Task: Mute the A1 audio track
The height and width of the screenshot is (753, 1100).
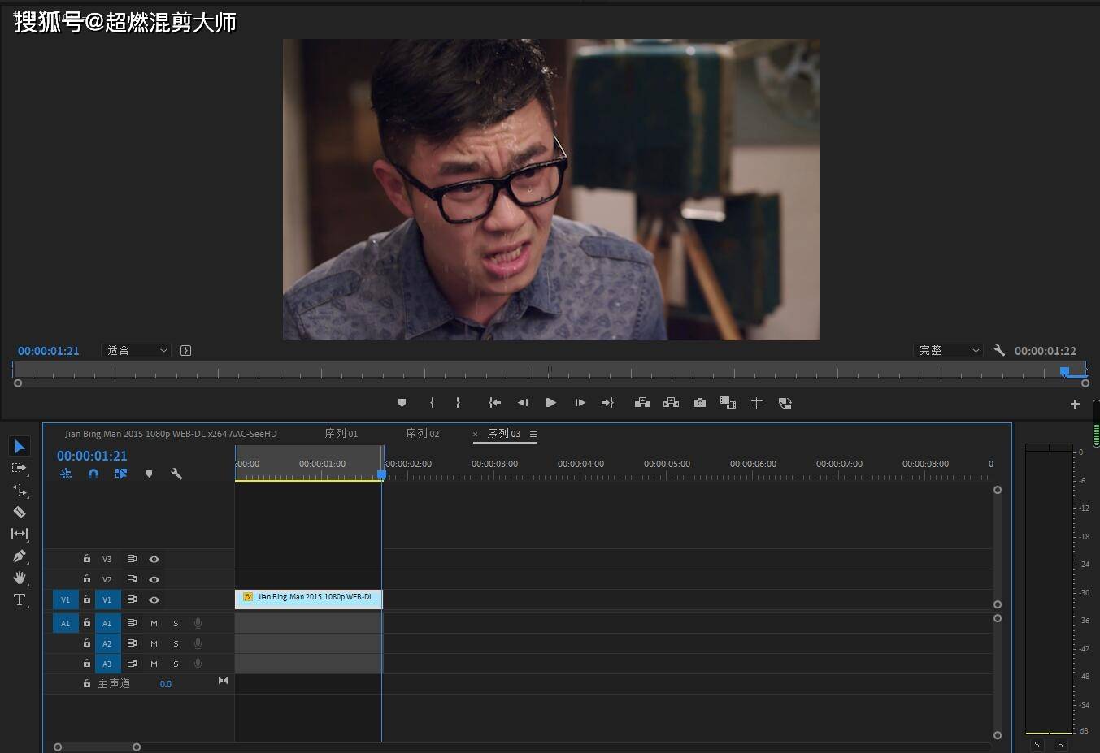Action: pos(154,623)
